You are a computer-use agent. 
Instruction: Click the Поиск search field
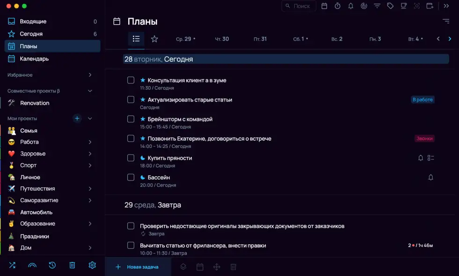point(299,6)
